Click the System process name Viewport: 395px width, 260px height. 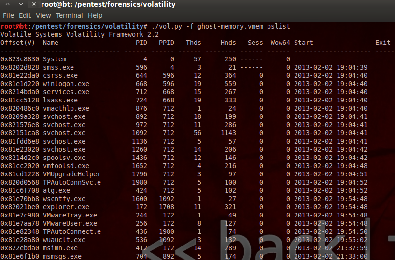[x=55, y=59]
